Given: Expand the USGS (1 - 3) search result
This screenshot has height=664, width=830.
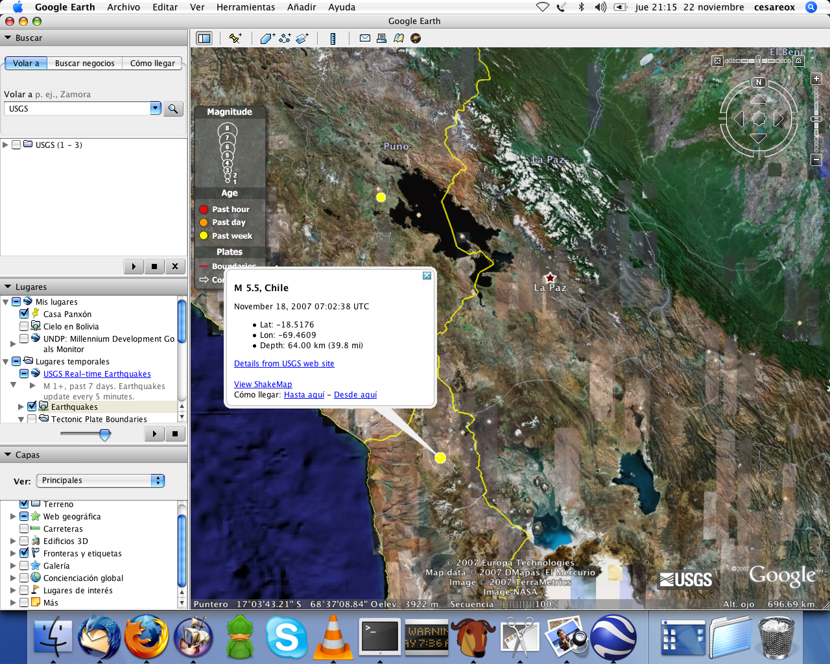Looking at the screenshot, I should (6, 145).
